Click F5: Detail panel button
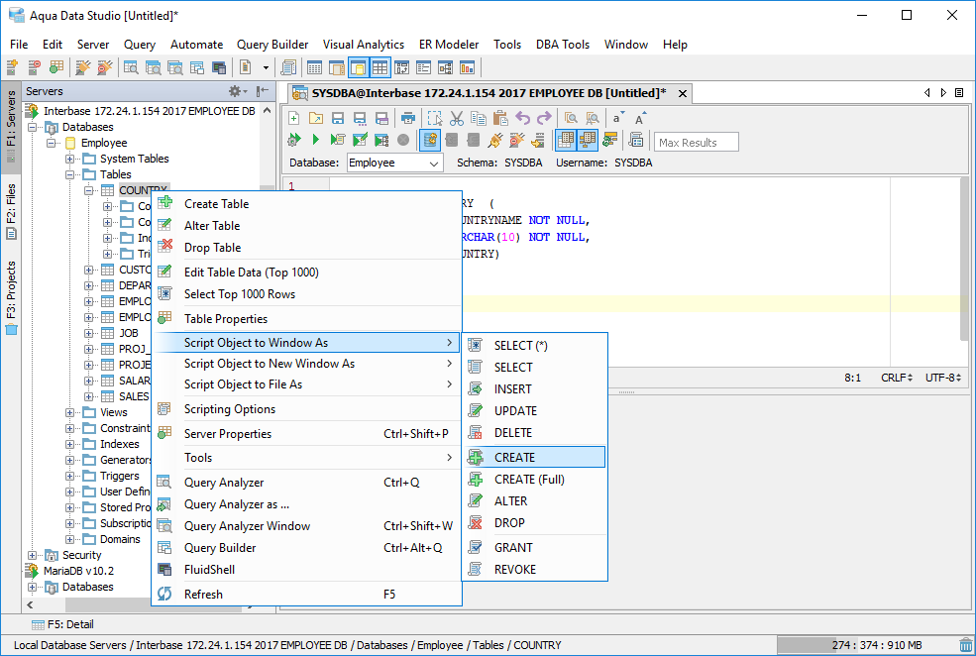The height and width of the screenshot is (656, 976). pyautogui.click(x=62, y=624)
